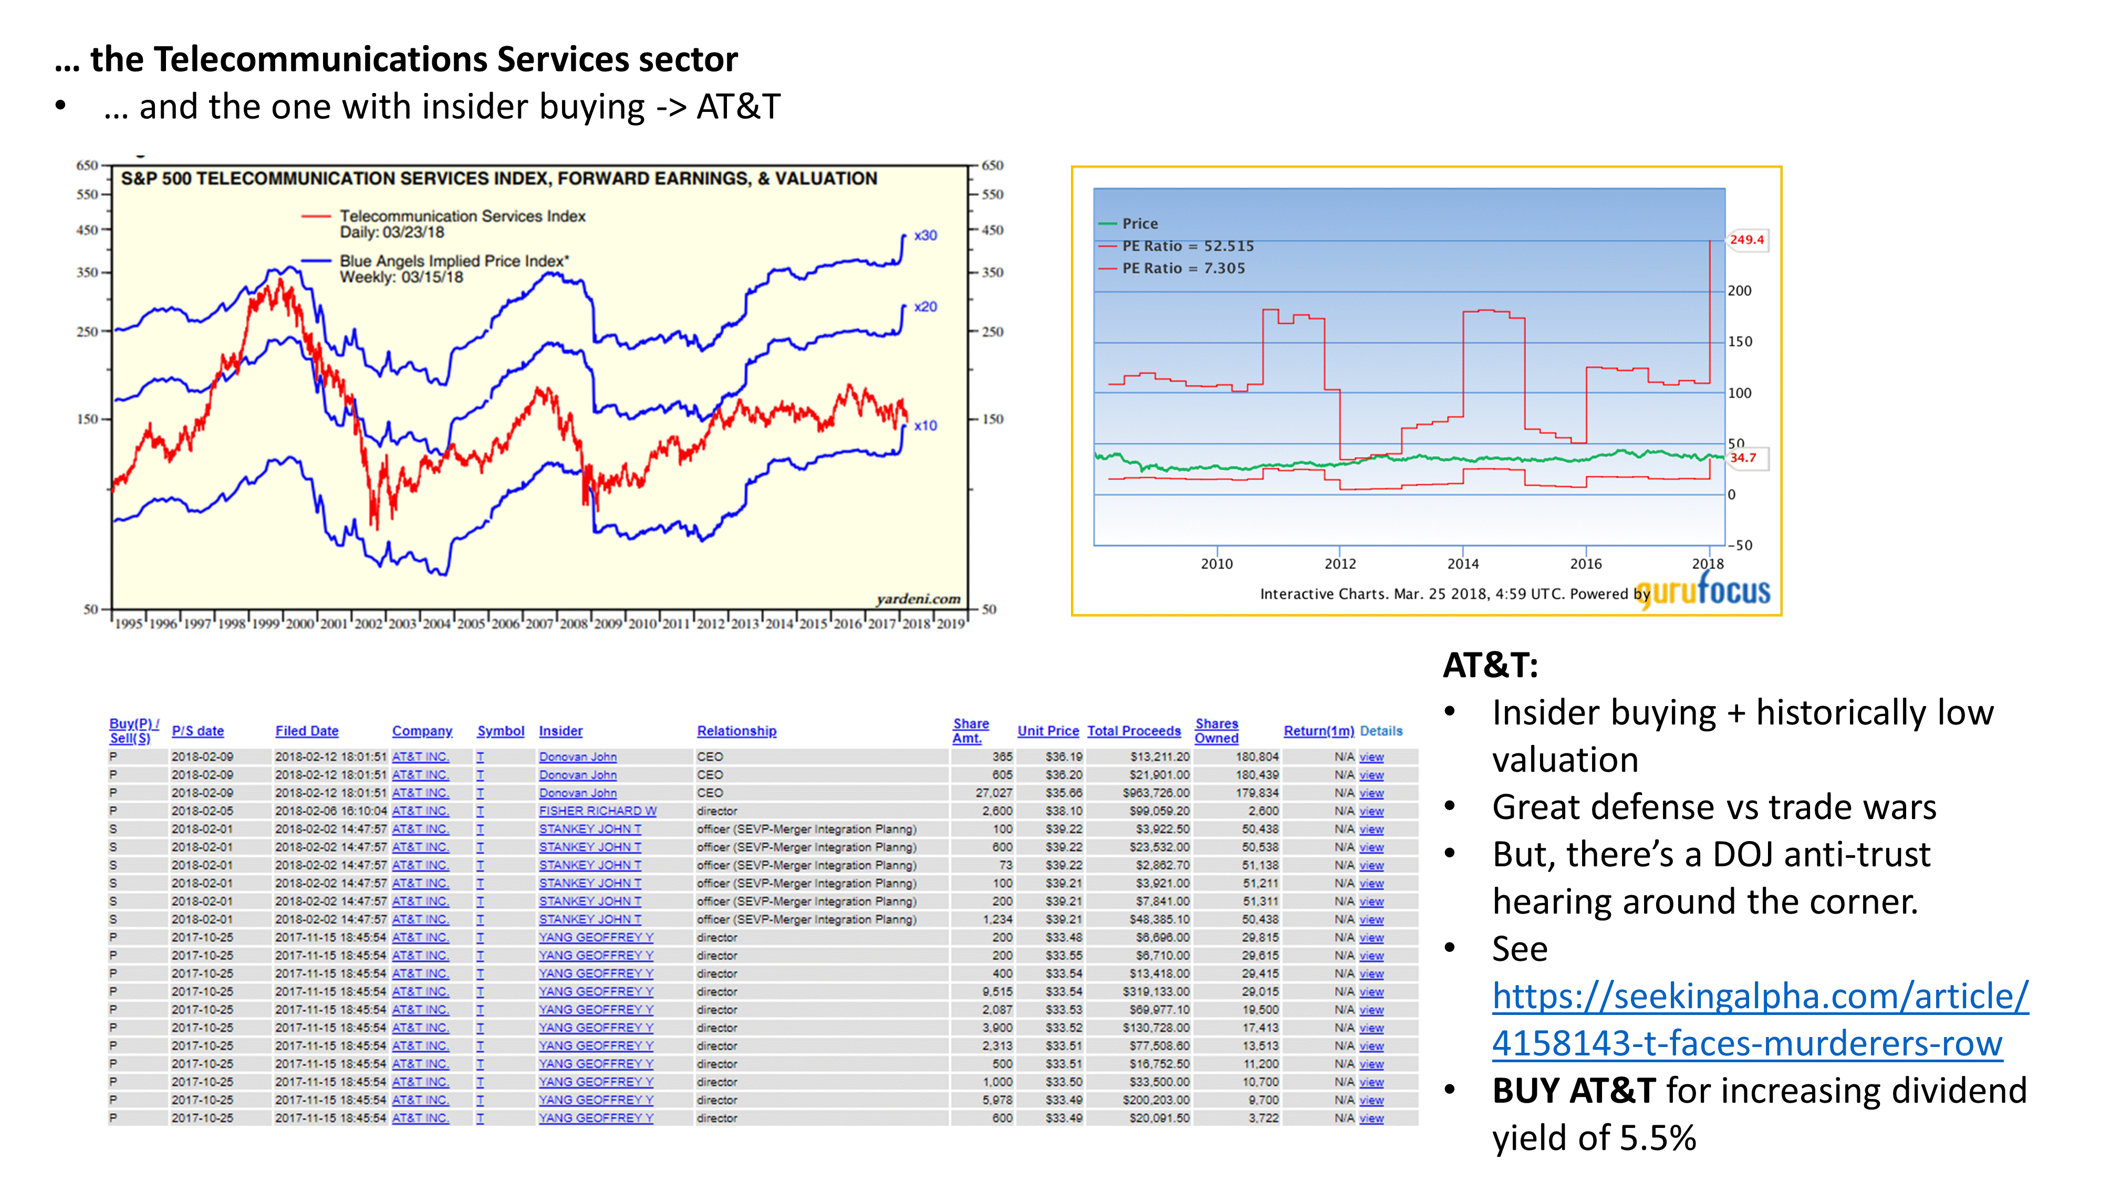This screenshot has height=1182, width=2101.
Task: Click the Insider column header
Action: coord(560,731)
